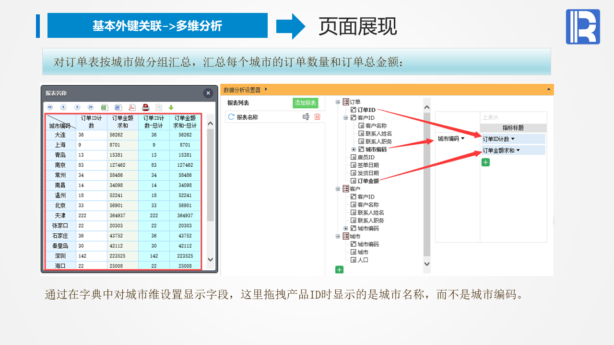Close the 报表名称 report window
This screenshot has width=614, height=345.
pos(208,93)
